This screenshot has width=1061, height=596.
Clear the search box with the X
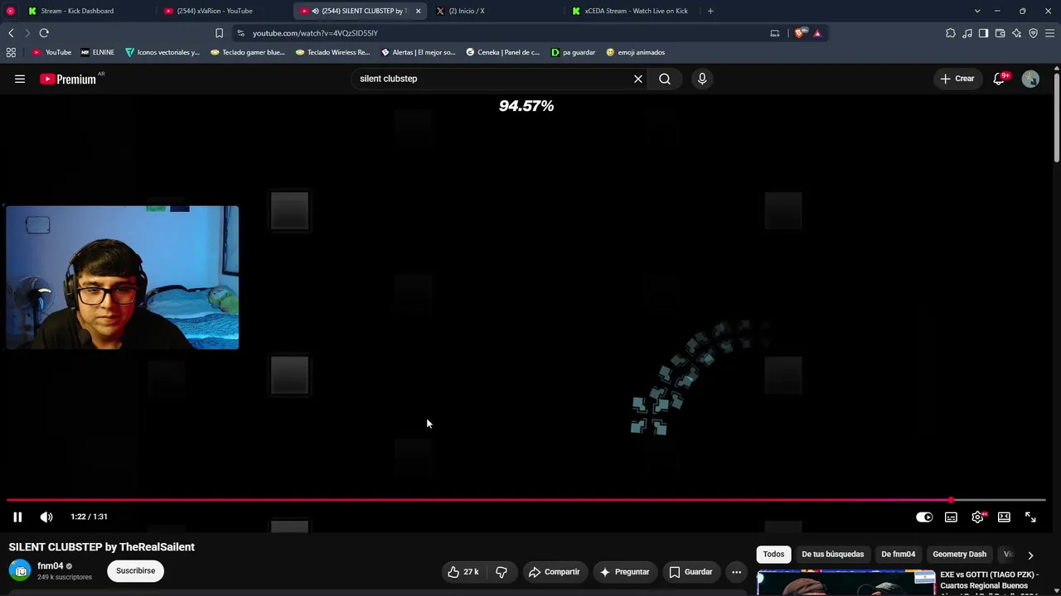pos(638,79)
